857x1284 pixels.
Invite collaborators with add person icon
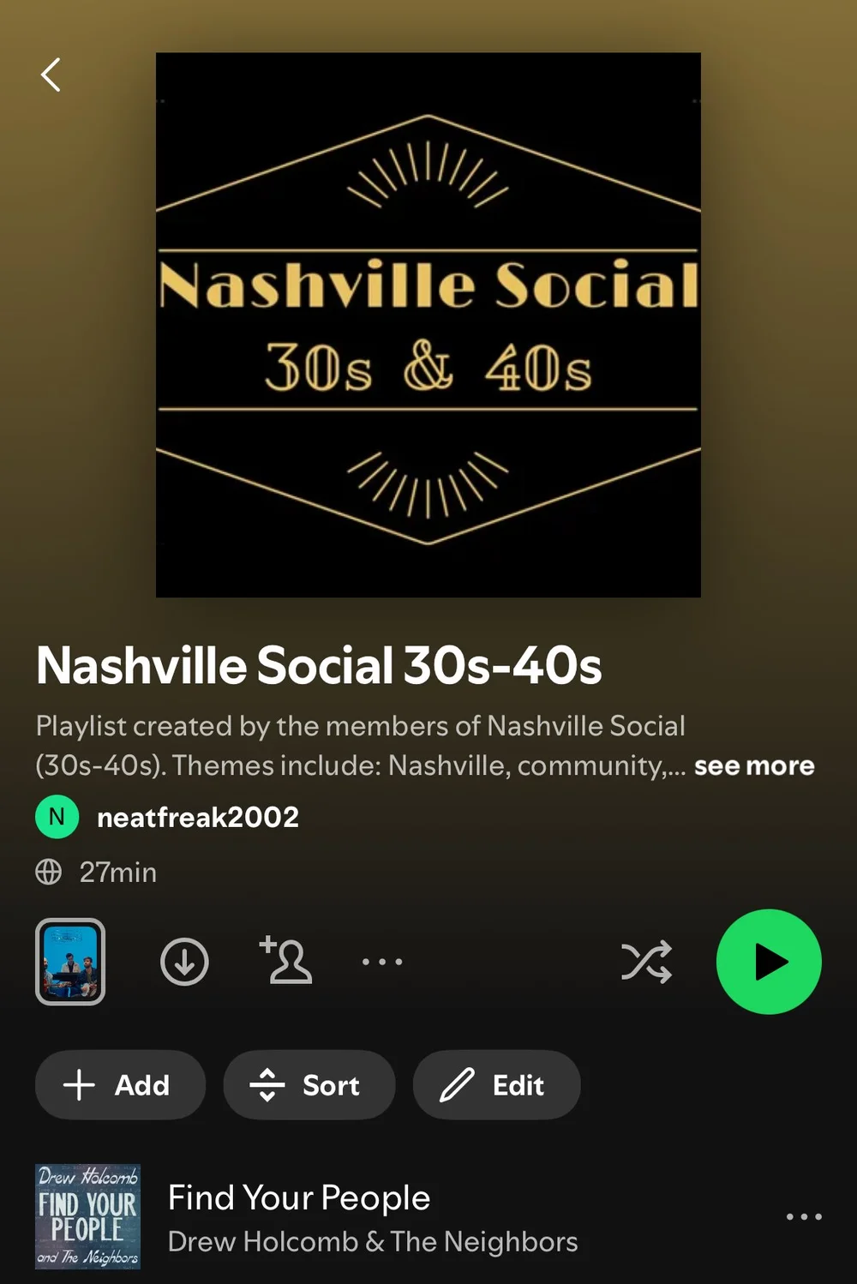click(x=285, y=960)
